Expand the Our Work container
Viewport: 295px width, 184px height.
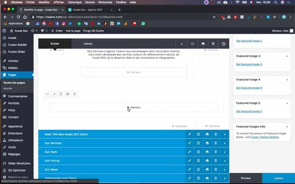pos(225,152)
